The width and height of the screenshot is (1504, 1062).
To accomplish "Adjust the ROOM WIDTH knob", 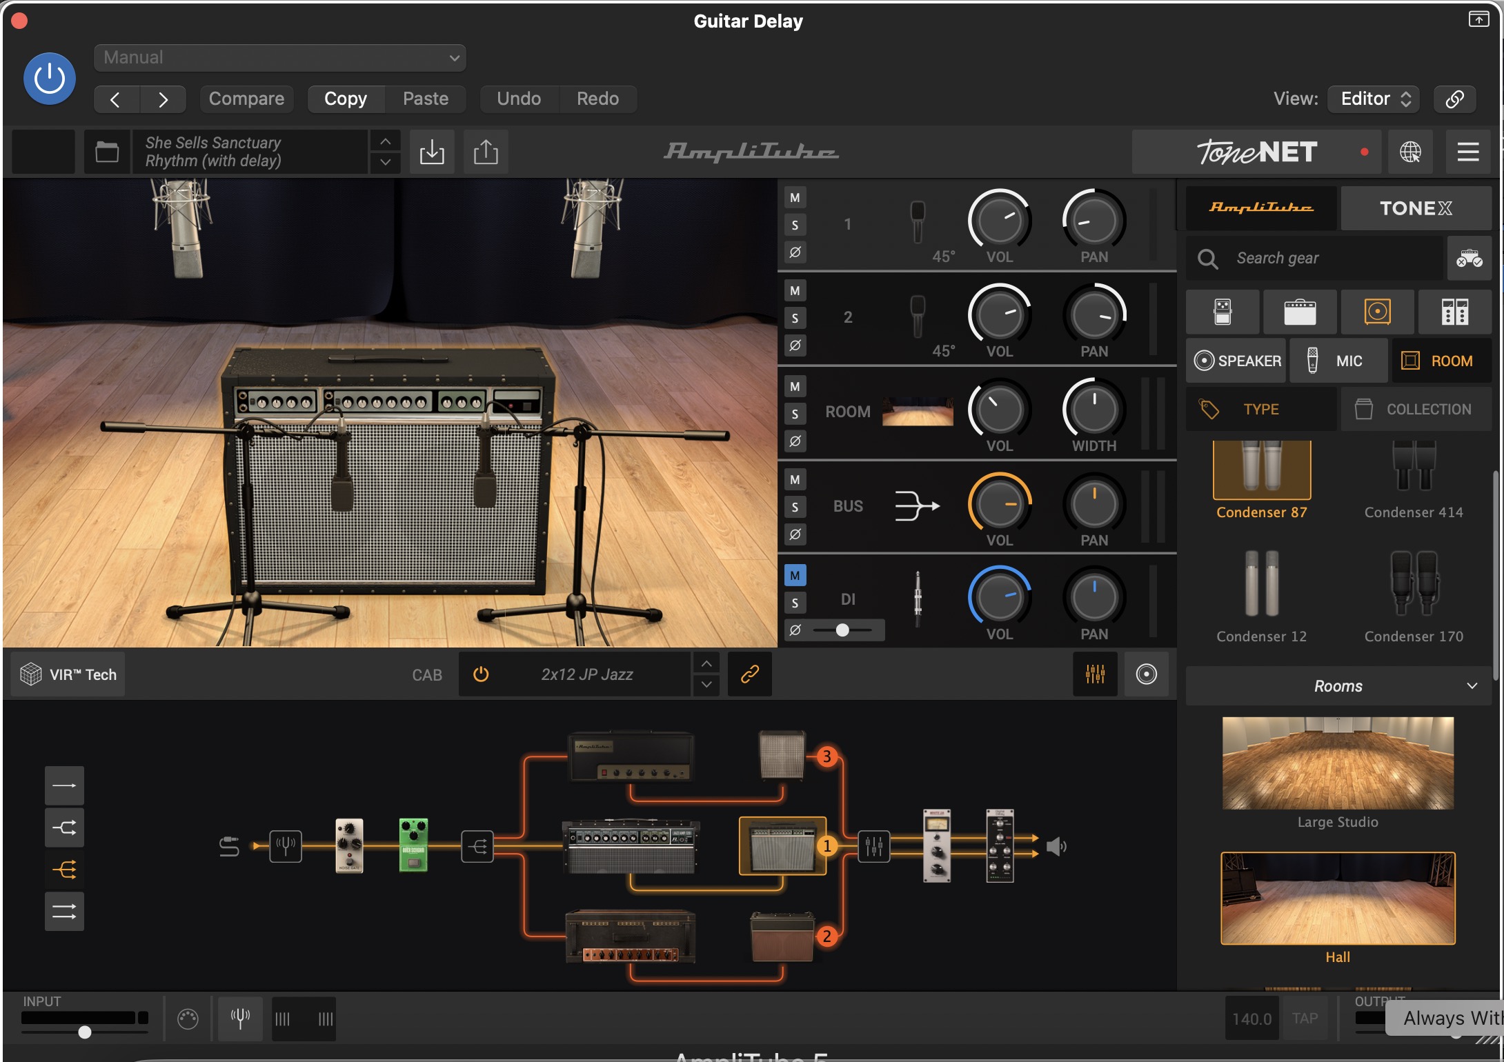I will pyautogui.click(x=1094, y=409).
